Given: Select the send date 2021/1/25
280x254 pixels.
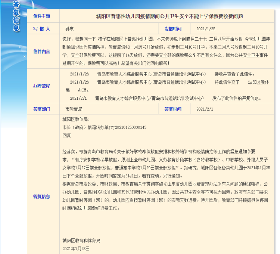Looking at the screenshot, I should click(206, 29).
